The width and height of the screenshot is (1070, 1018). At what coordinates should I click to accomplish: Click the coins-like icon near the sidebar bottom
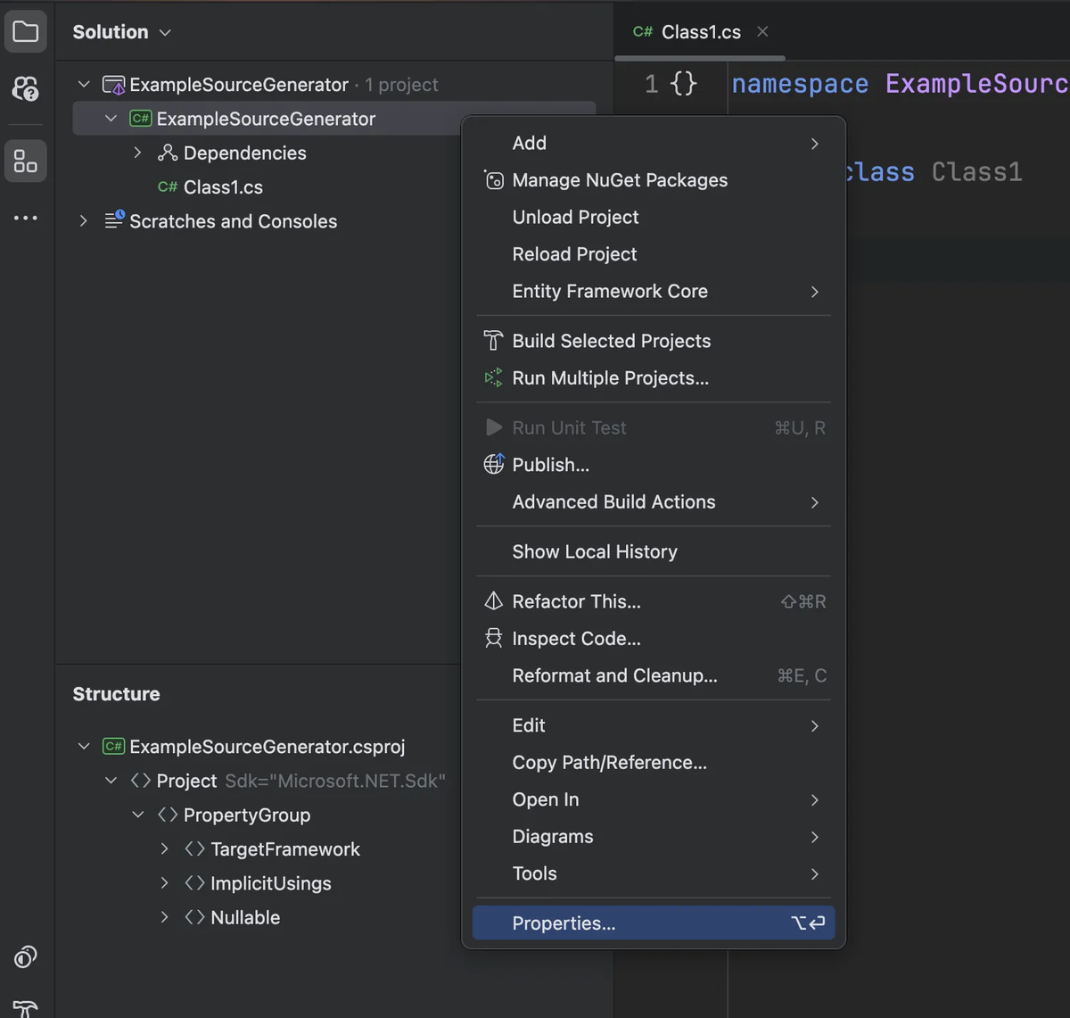point(26,956)
